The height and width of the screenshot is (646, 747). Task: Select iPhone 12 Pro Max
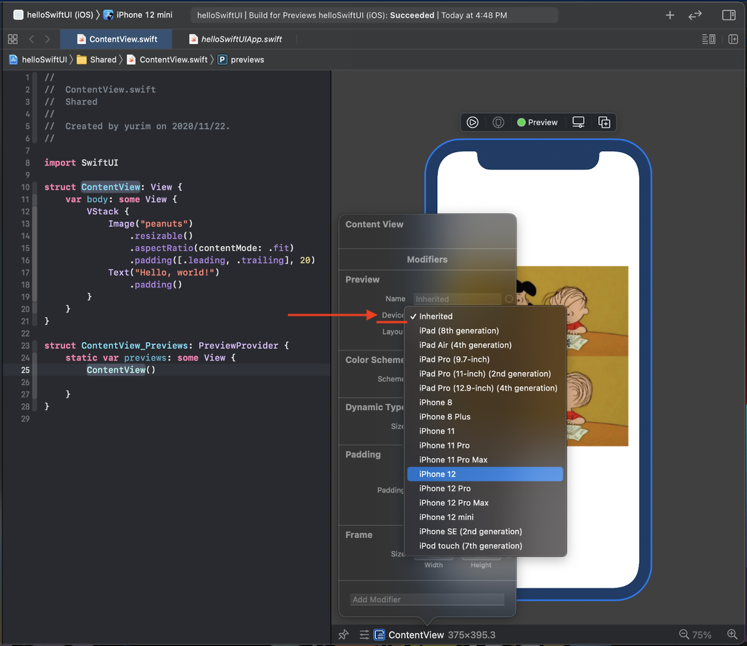(x=485, y=502)
